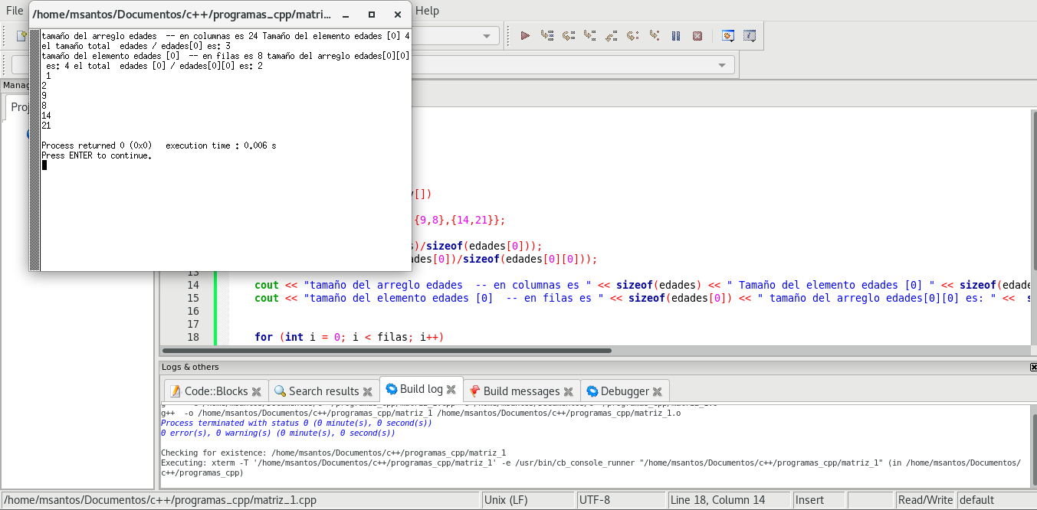
Task: Click the Next line debugger icon
Action: pos(568,35)
